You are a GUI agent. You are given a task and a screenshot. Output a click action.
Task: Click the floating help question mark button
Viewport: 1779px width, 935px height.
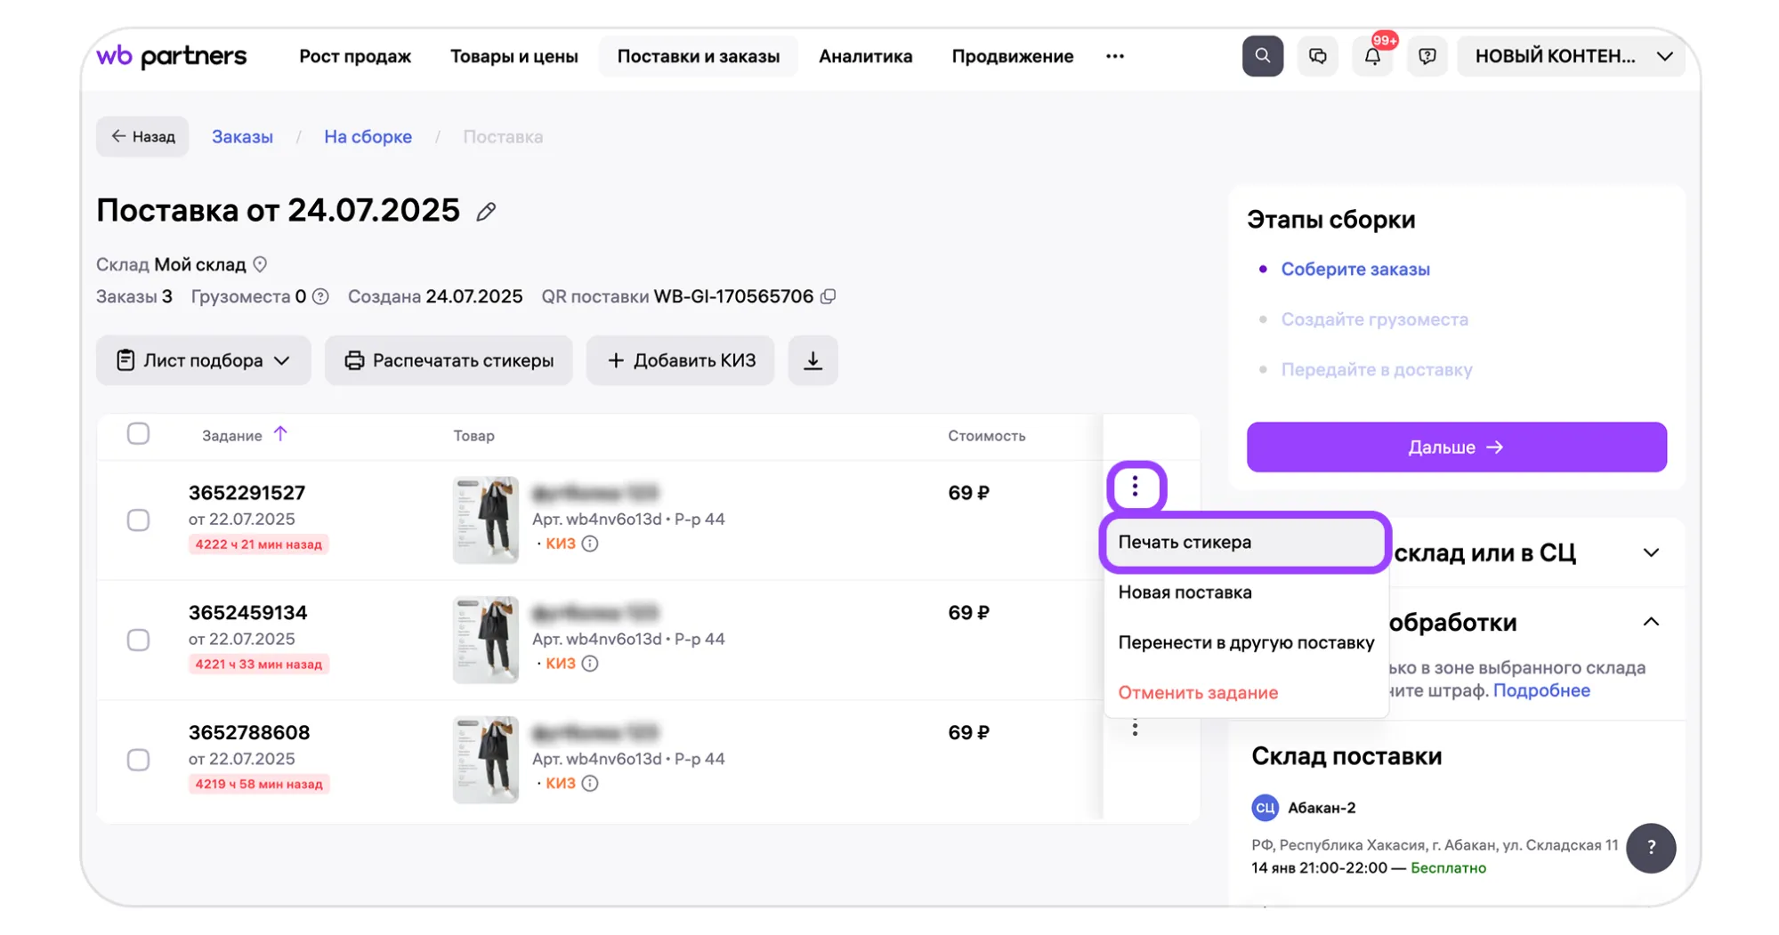click(1650, 848)
